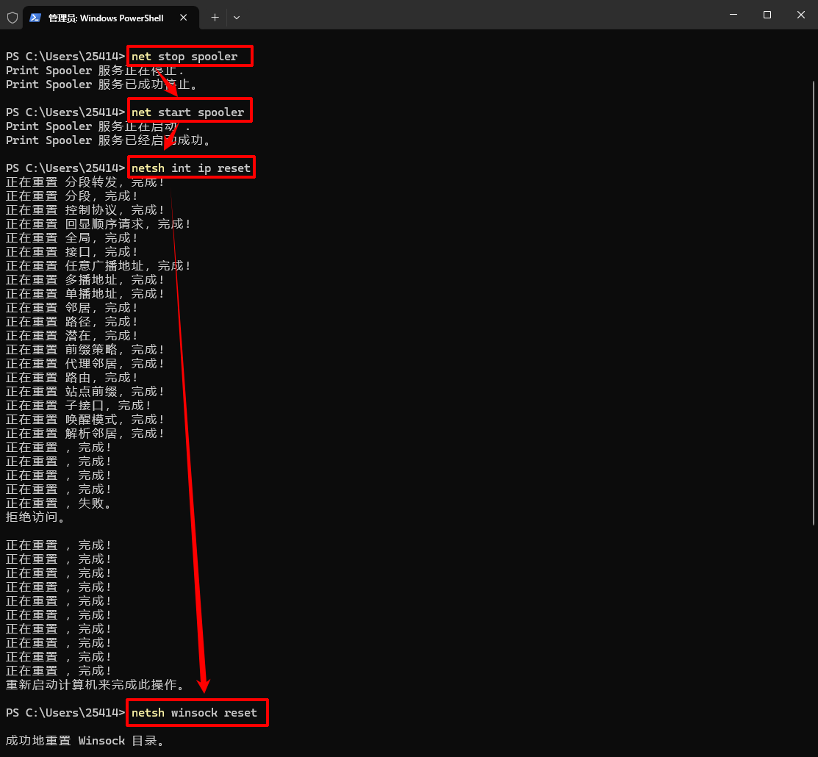Click '正在重置 接口，完成！' line
The height and width of the screenshot is (757, 818).
click(x=72, y=252)
